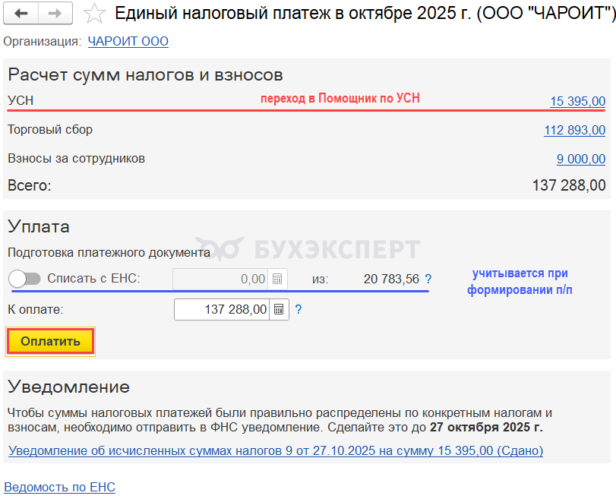Viewport: 616px width, 499px height.
Task: Select the ЕНС balance 20 783,56
Action: (x=391, y=279)
